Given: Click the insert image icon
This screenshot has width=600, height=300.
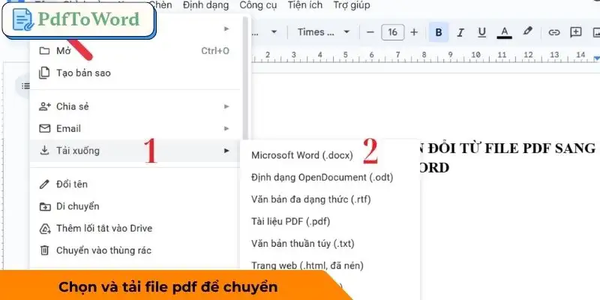Looking at the screenshot, I should (596, 32).
